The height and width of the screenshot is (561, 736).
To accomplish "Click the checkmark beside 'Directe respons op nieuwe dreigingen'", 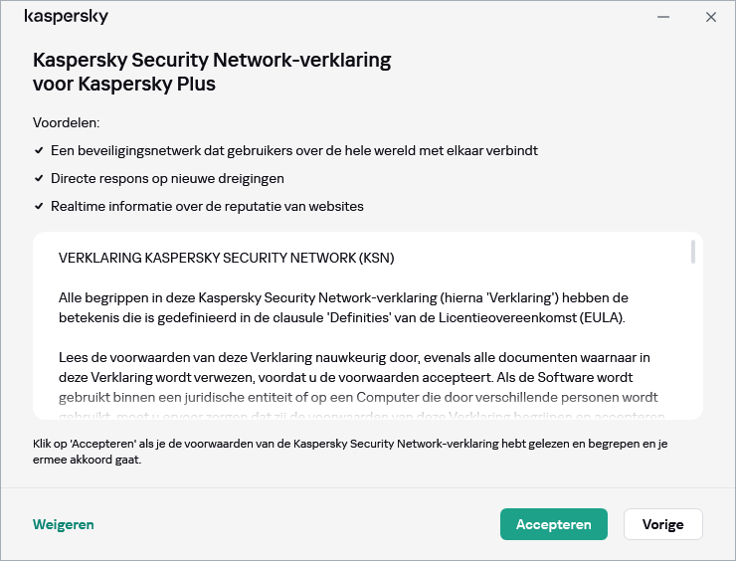I will (39, 179).
